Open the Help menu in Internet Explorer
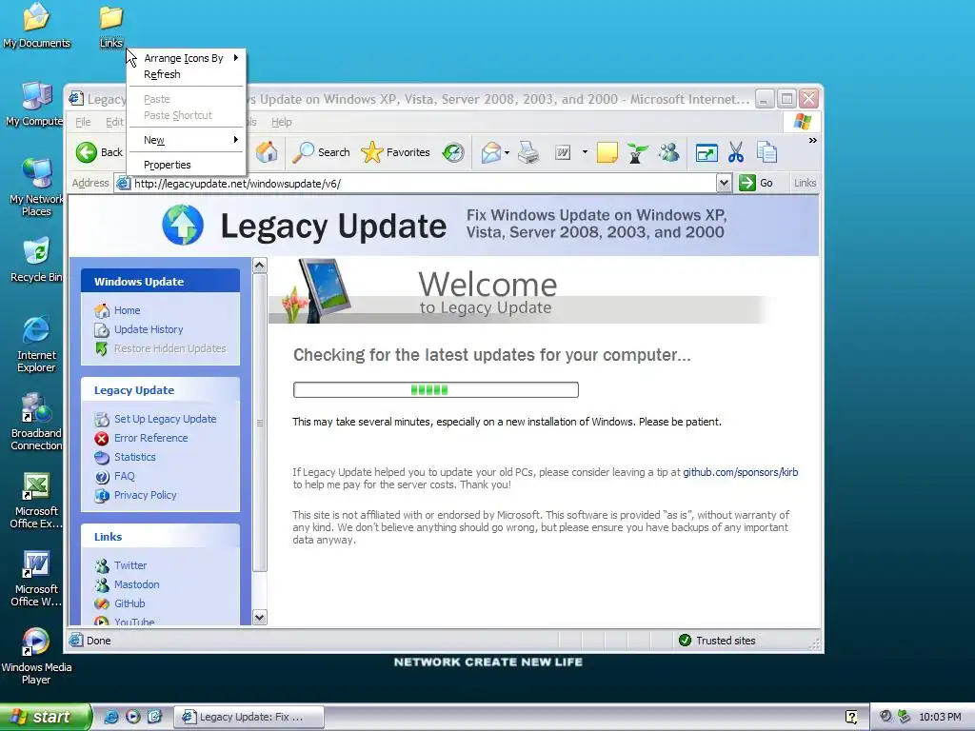Image resolution: width=975 pixels, height=731 pixels. click(x=281, y=122)
